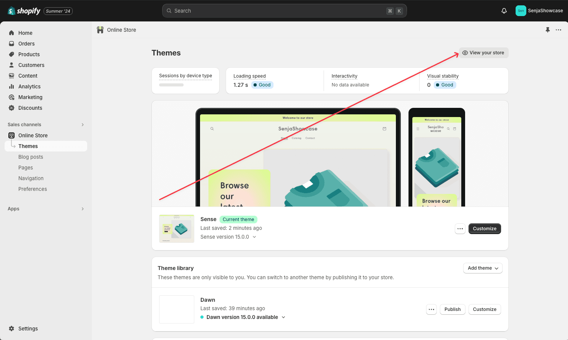This screenshot has height=340, width=568.
Task: Open the Add theme dropdown
Action: tap(483, 268)
